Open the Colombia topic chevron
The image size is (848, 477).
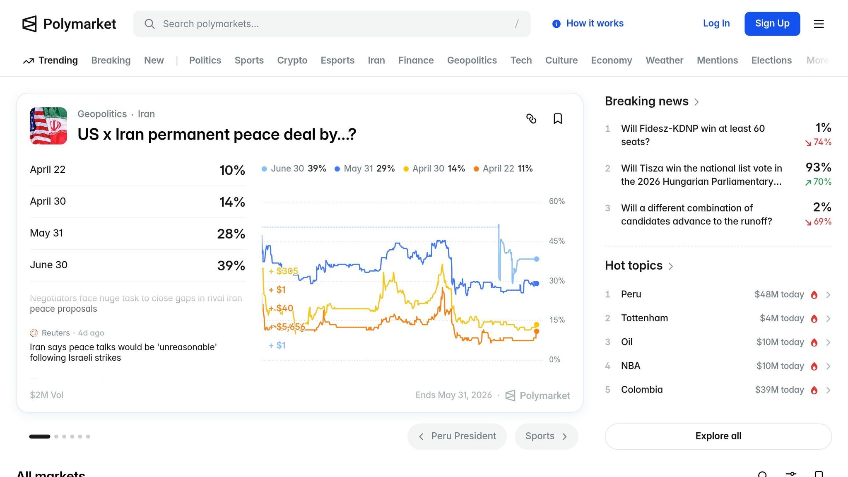coord(828,390)
